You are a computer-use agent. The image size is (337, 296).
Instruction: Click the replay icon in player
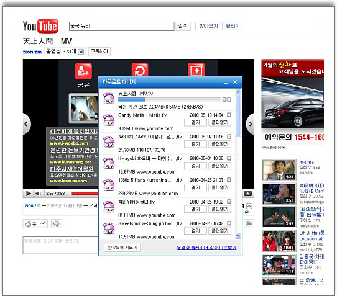click(x=140, y=70)
